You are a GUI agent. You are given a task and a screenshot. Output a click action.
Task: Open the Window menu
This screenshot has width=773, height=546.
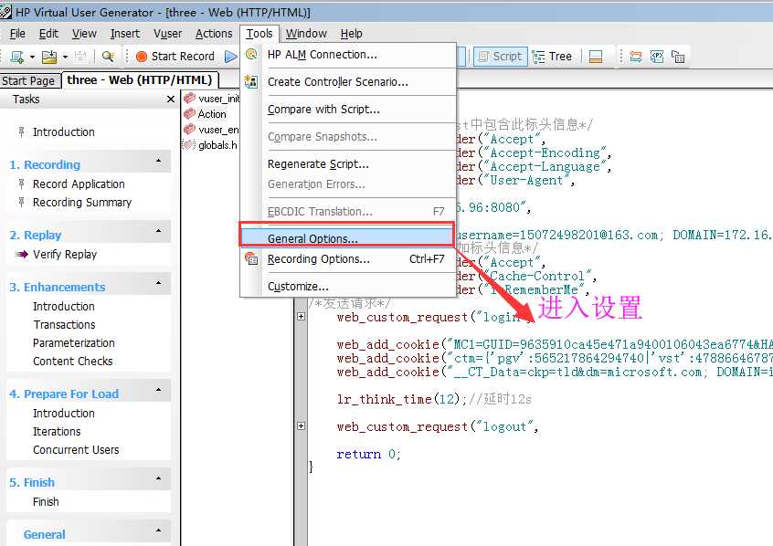pyautogui.click(x=306, y=34)
